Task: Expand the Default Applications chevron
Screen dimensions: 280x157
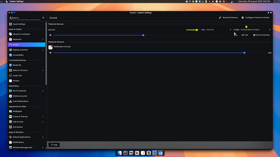Action: point(43,137)
